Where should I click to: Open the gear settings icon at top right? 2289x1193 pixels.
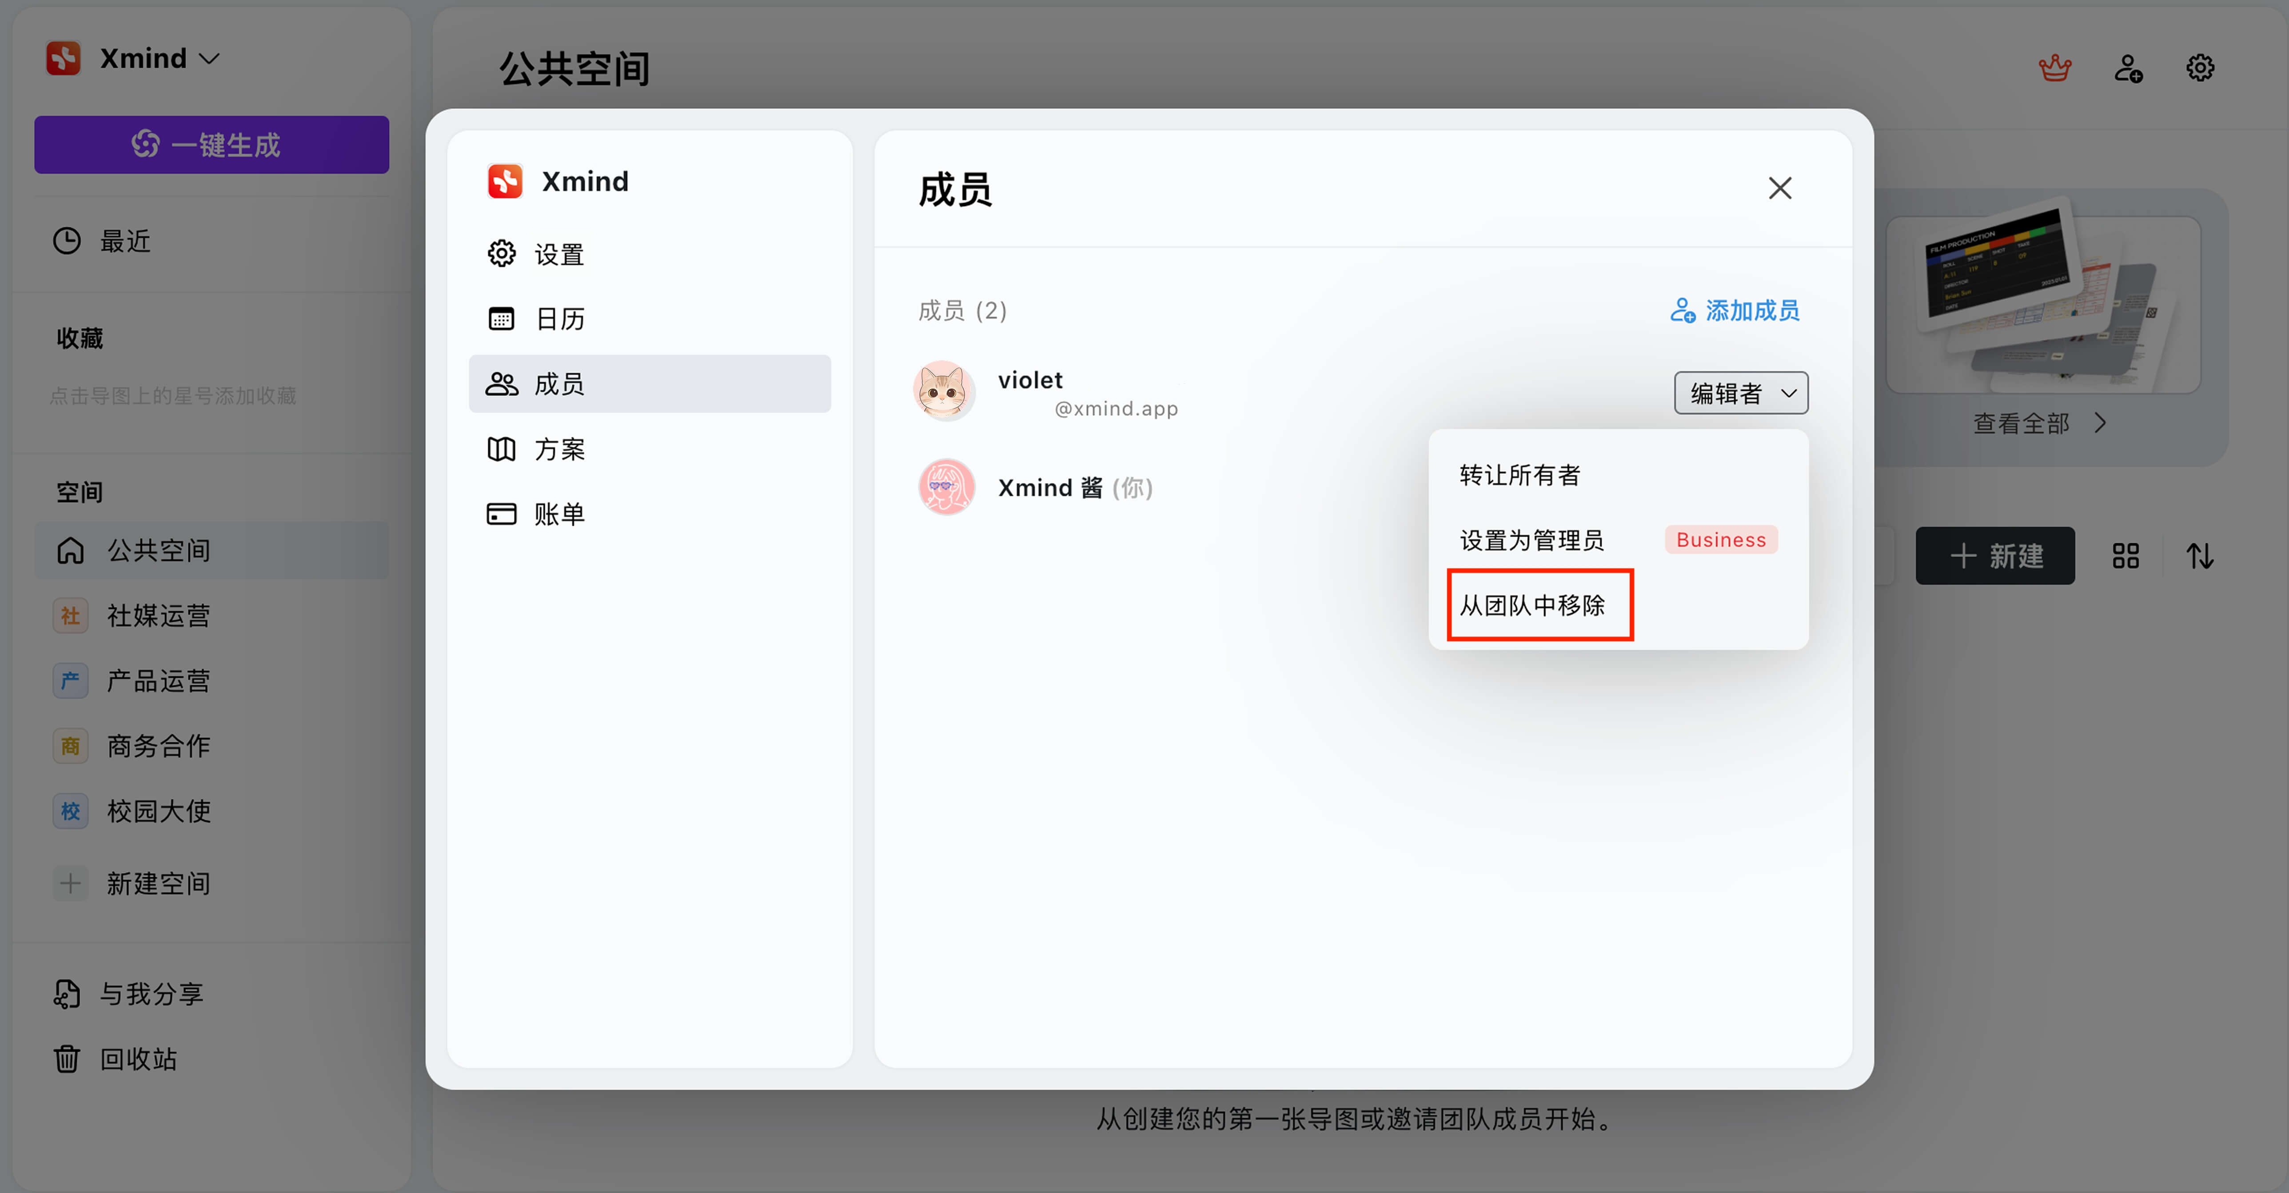point(2199,68)
